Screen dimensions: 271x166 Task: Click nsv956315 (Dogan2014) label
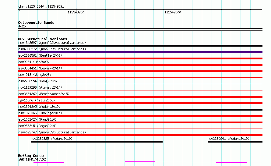37,126
